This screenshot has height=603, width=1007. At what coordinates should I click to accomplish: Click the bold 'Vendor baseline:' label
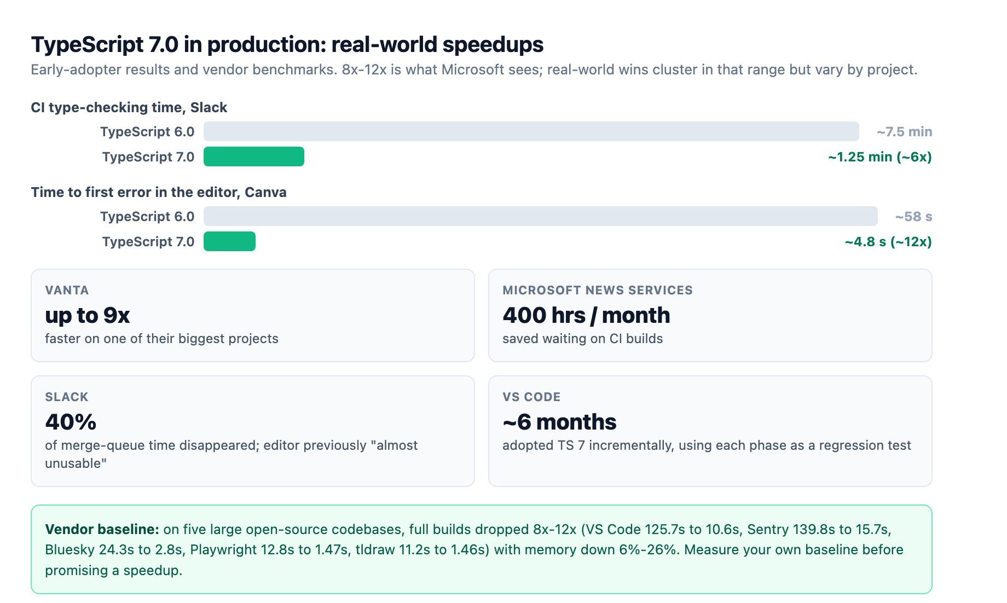tap(102, 529)
